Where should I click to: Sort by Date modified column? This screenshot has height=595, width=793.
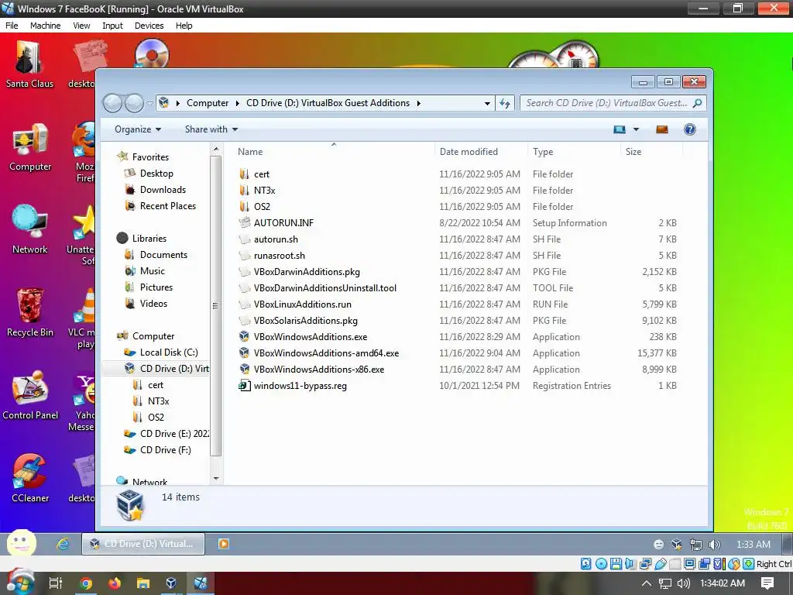point(481,152)
